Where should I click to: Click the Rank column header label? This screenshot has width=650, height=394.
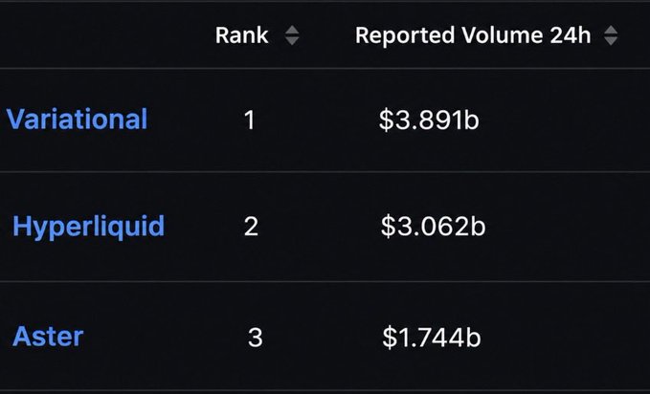241,35
